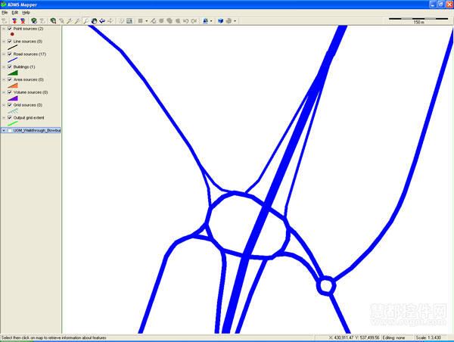The image size is (454, 342).
Task: Click the orange Area sources symbol
Action: 13,85
